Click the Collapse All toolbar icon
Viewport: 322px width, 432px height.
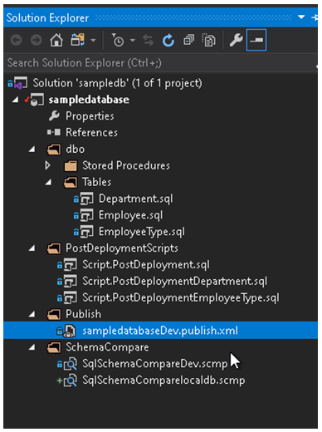tap(189, 41)
